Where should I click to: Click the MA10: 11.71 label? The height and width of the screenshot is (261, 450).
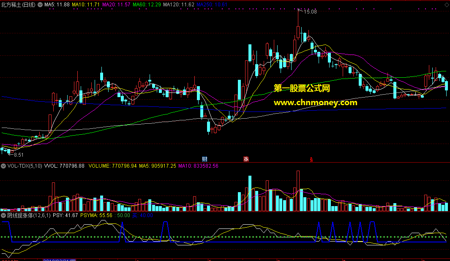pos(86,5)
